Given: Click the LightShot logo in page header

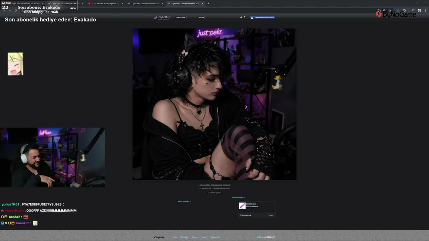Looking at the screenshot, I should pos(162,17).
